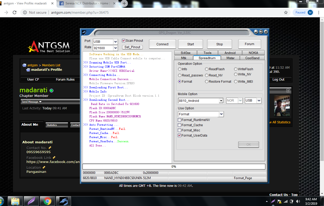This screenshot has width=324, height=206.
Task: Switch to the Mtk tab
Action: coord(184,58)
